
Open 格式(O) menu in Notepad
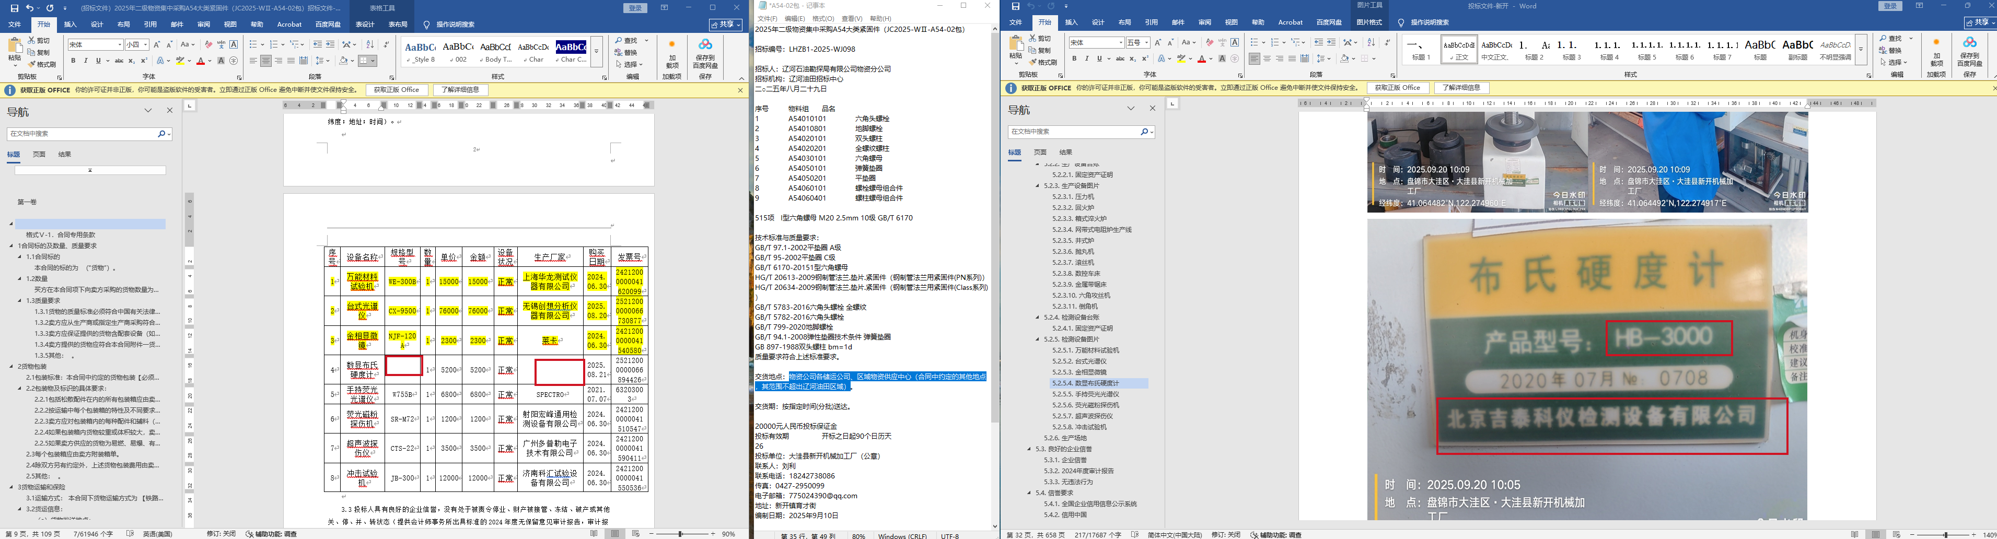[x=823, y=18]
